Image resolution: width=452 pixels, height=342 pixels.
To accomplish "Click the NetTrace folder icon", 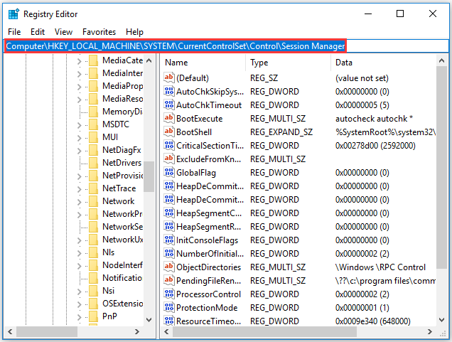I will pos(93,188).
